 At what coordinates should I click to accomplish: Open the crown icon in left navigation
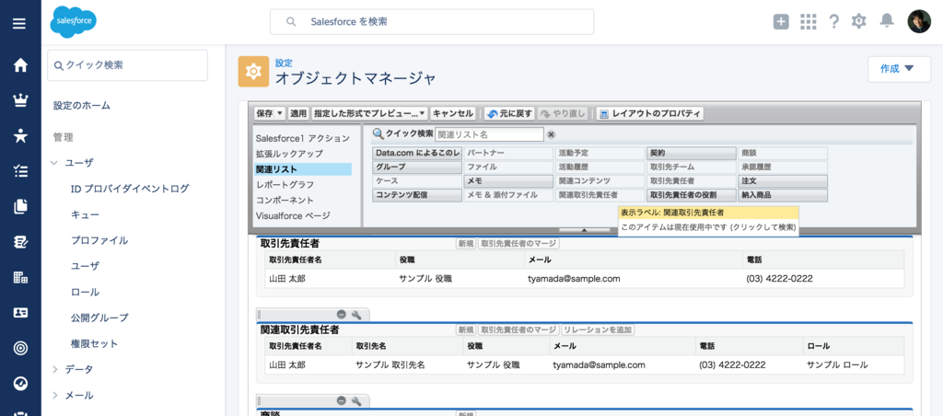(x=20, y=100)
